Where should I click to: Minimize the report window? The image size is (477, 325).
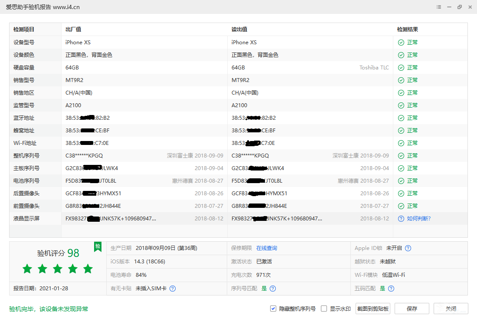pyautogui.click(x=449, y=7)
